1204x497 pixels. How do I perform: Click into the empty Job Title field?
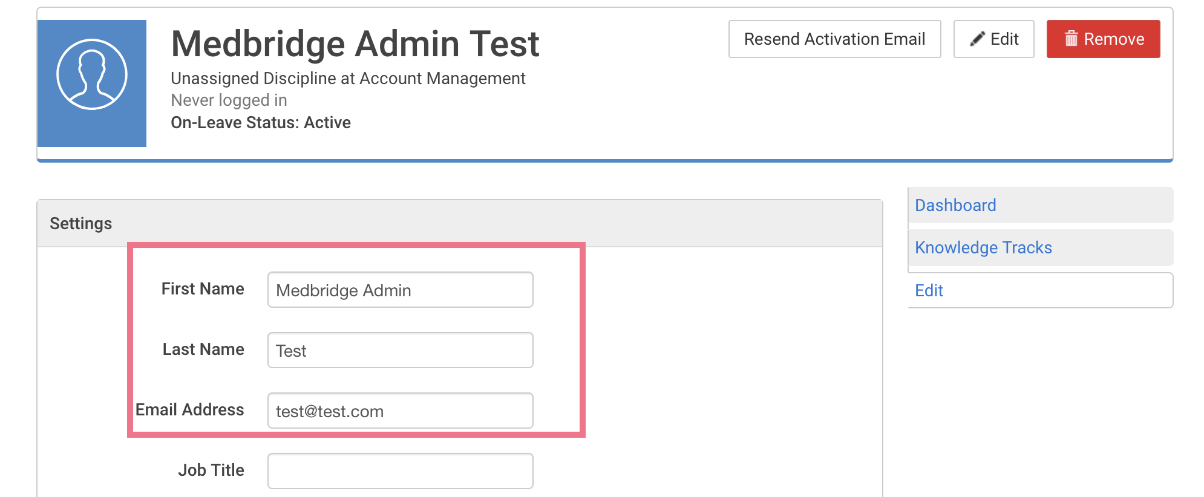point(400,471)
